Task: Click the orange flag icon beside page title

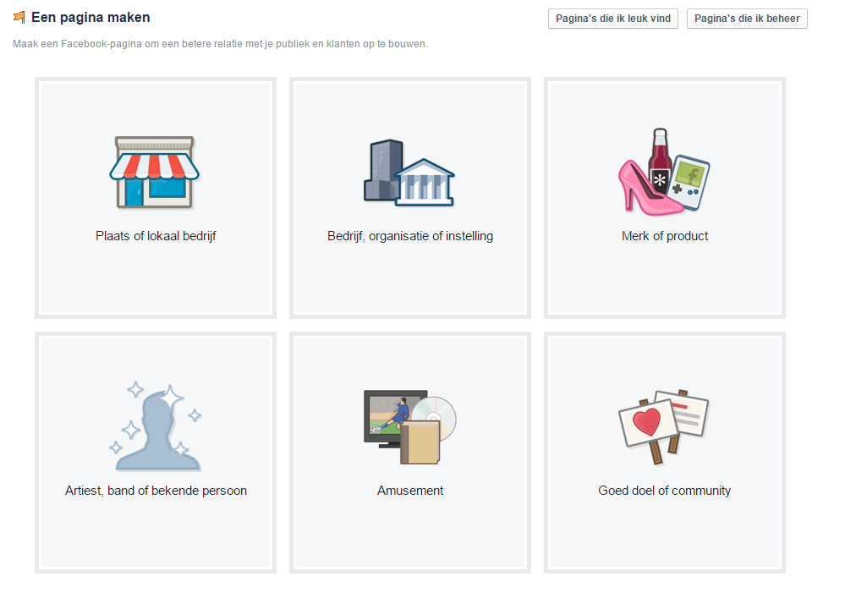Action: (19, 18)
